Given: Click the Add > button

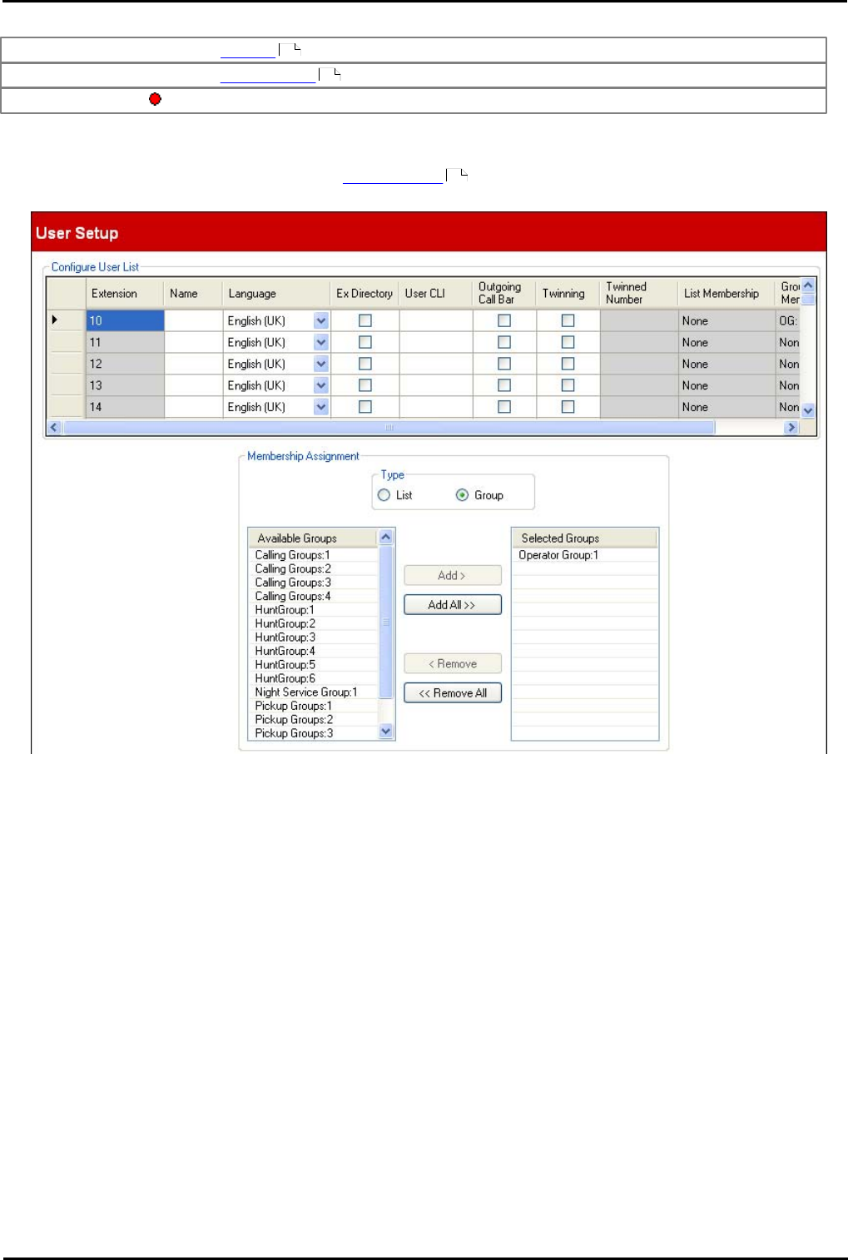Looking at the screenshot, I should point(453,575).
